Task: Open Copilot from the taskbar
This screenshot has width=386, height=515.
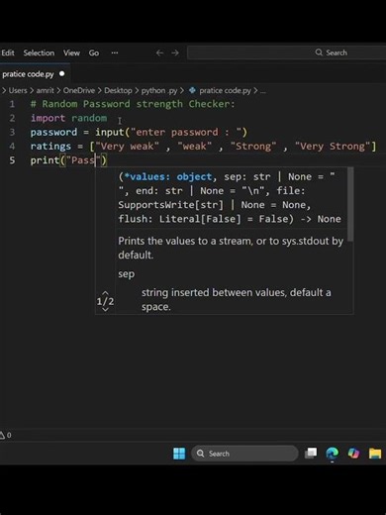Action: click(353, 454)
